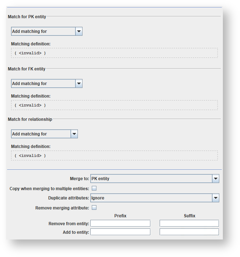Open the 'Duplicate attributes' dropdown arrow

[215, 198]
